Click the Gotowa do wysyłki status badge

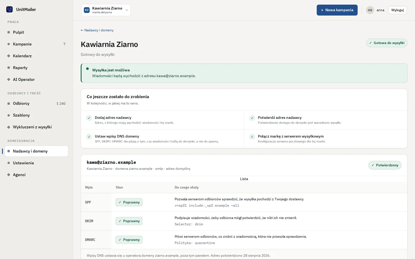pos(386,43)
